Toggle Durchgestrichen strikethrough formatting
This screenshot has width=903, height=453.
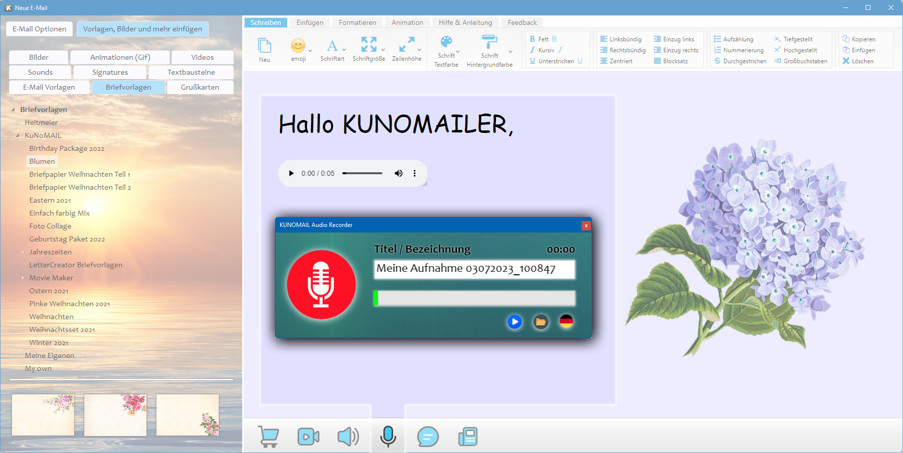click(x=740, y=61)
